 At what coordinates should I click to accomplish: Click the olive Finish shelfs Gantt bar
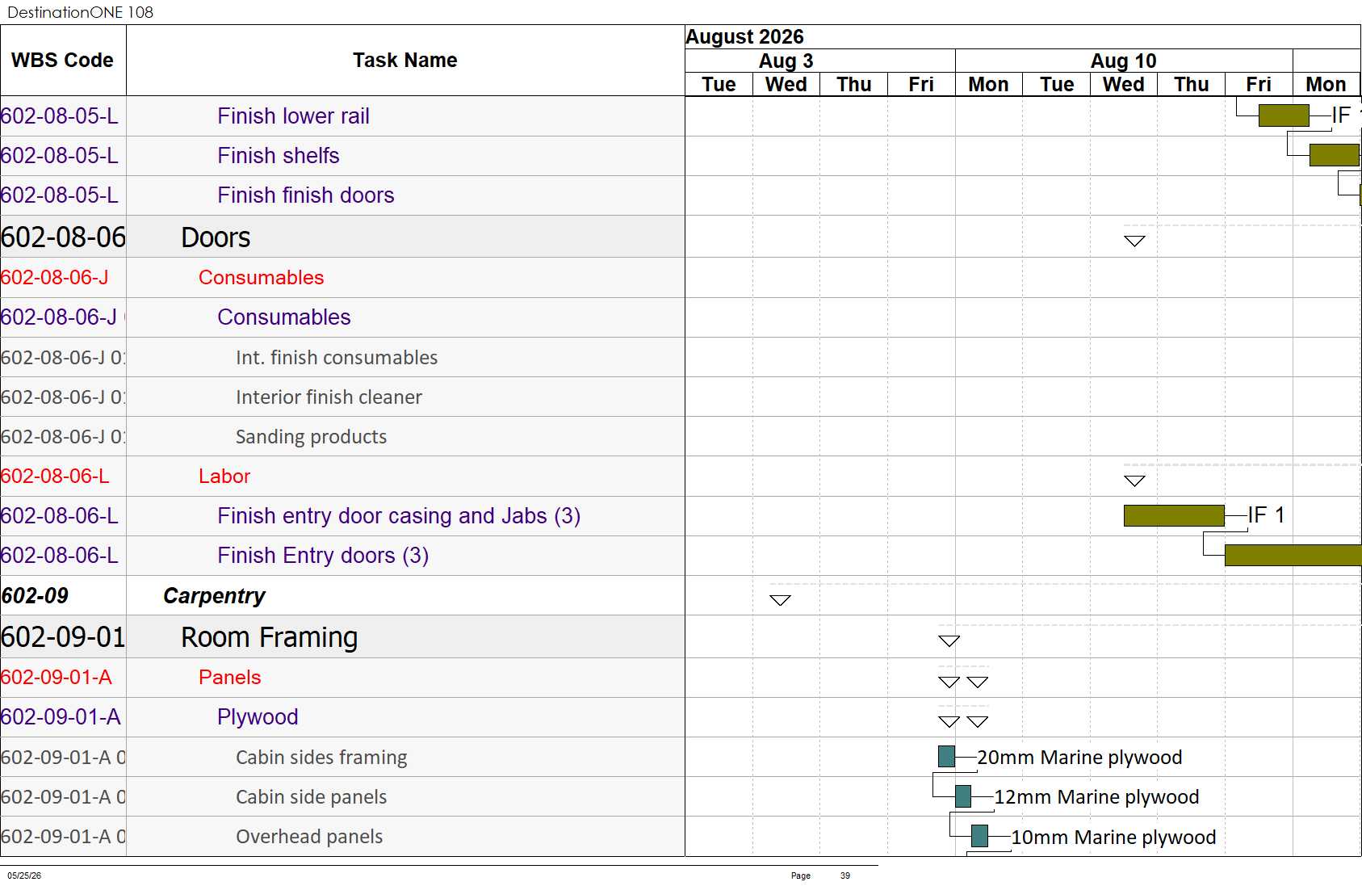[x=1335, y=155]
